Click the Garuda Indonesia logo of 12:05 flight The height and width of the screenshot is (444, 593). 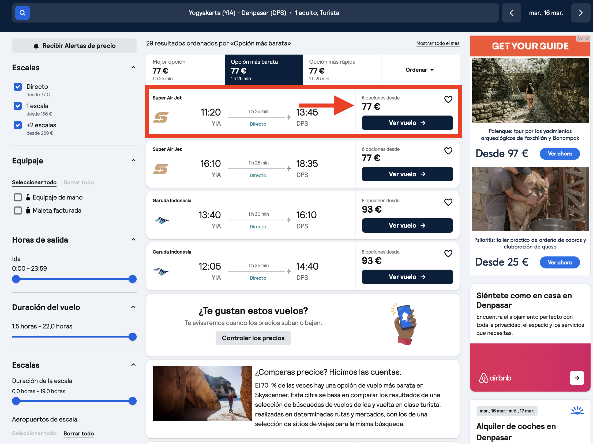(161, 272)
